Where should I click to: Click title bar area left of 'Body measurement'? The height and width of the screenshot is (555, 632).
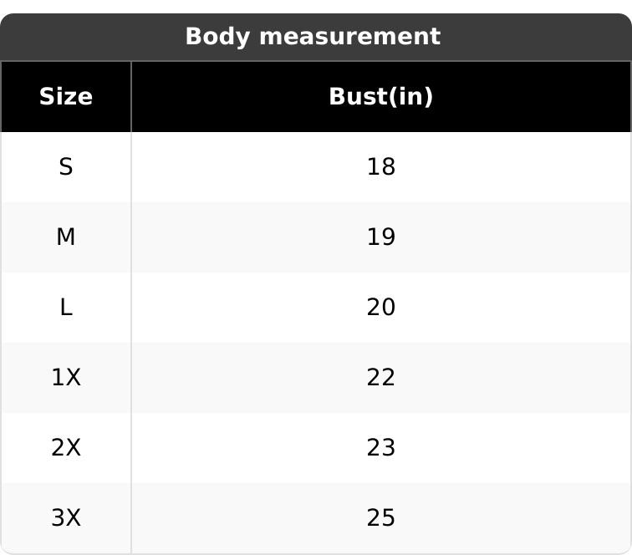(x=92, y=37)
